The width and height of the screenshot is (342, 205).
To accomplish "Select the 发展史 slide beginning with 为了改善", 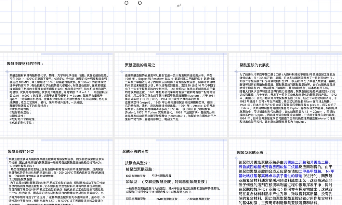I will (286, 95).
